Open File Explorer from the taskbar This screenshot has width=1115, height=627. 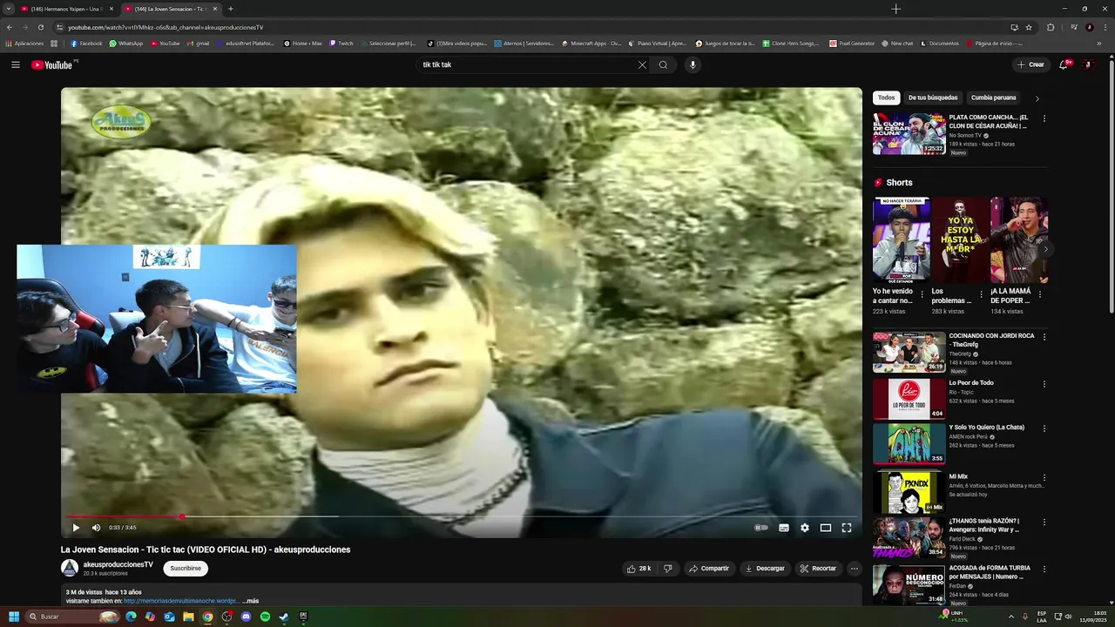(188, 617)
